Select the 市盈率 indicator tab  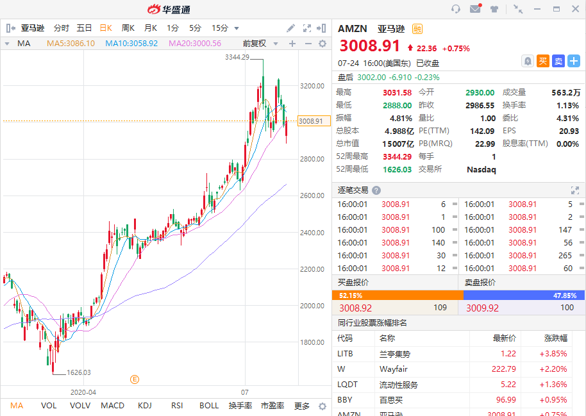click(x=272, y=406)
